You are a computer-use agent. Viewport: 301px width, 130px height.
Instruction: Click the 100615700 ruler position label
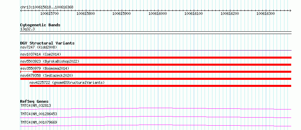[49, 13]
